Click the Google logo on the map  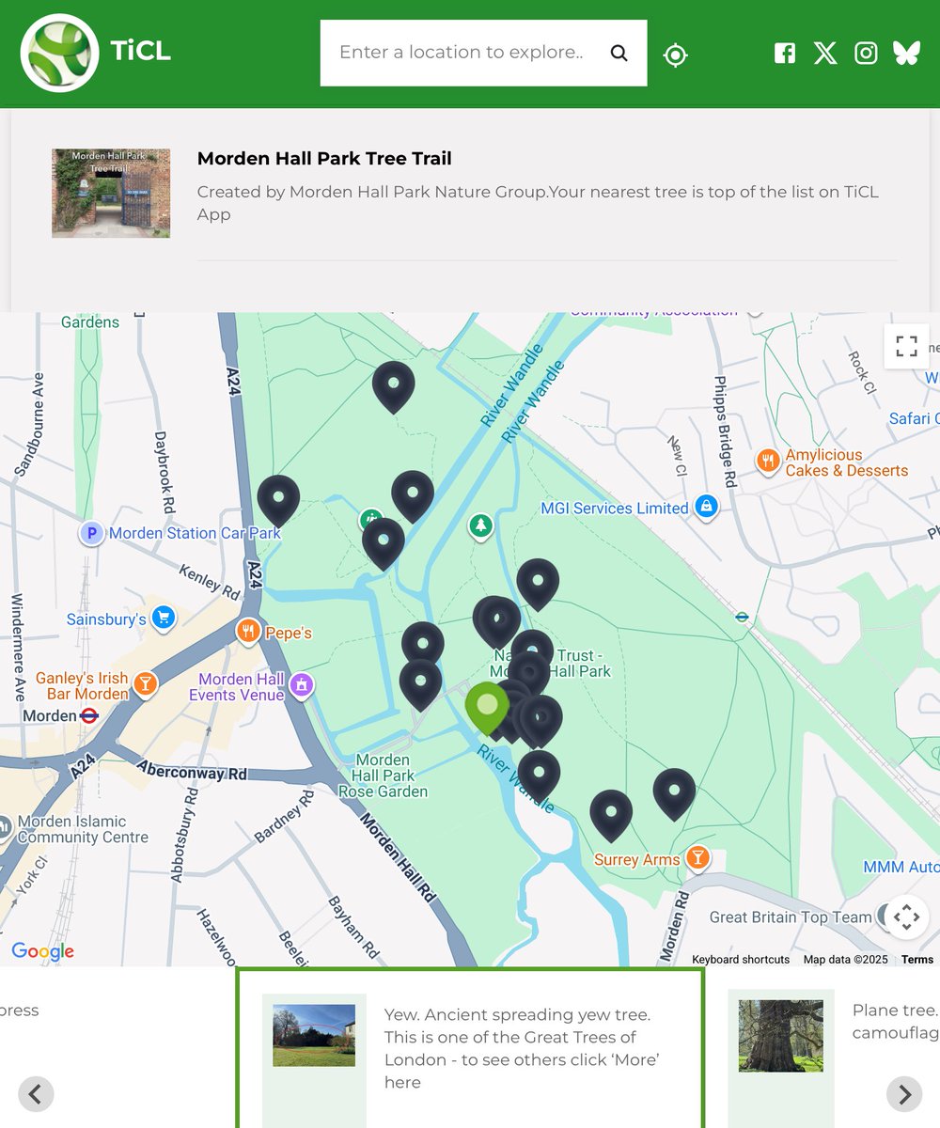tap(42, 951)
